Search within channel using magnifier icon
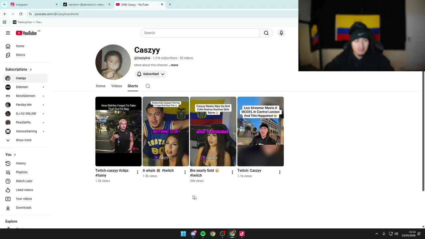 pyautogui.click(x=148, y=86)
